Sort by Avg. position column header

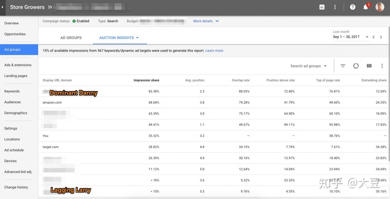pos(195,80)
